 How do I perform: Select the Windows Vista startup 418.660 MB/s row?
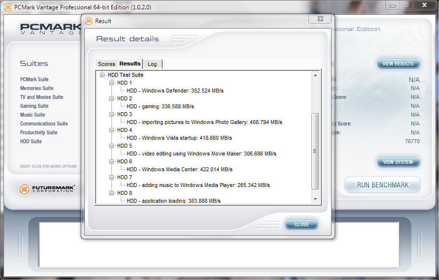point(179,138)
